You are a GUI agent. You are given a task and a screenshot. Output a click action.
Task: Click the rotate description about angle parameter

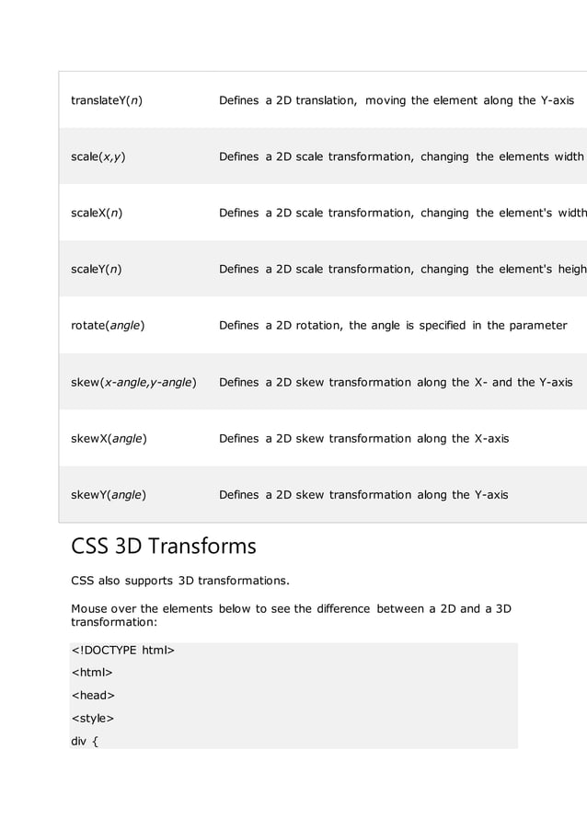[393, 326]
